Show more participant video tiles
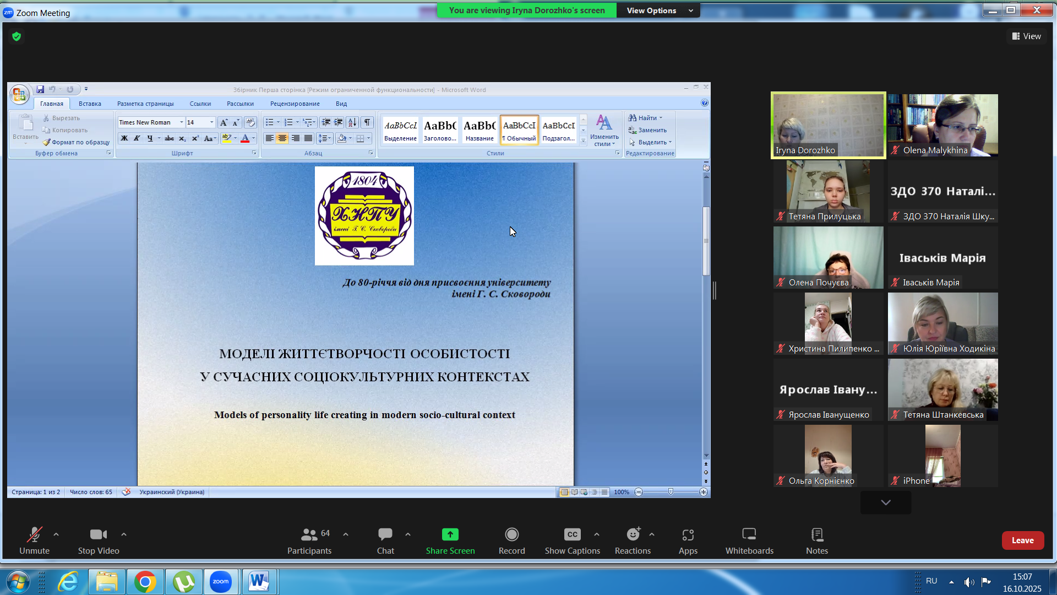This screenshot has height=595, width=1057. [885, 502]
